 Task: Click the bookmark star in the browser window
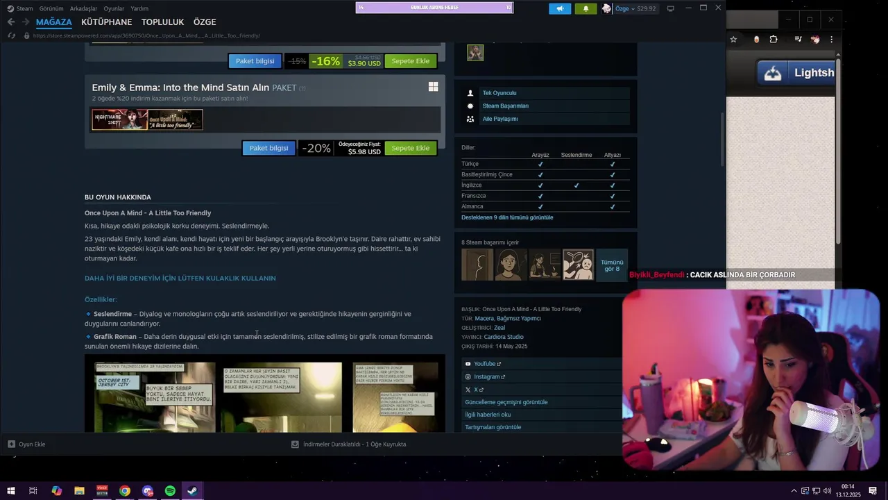pos(733,40)
